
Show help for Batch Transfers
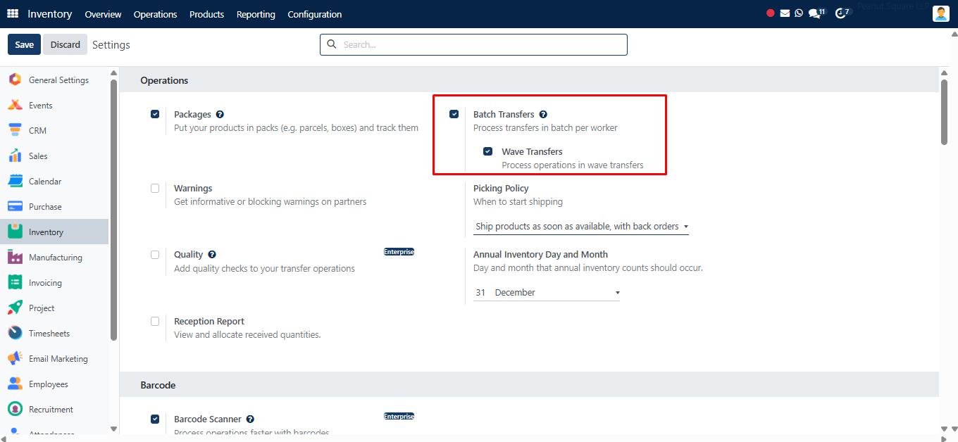[x=543, y=114]
